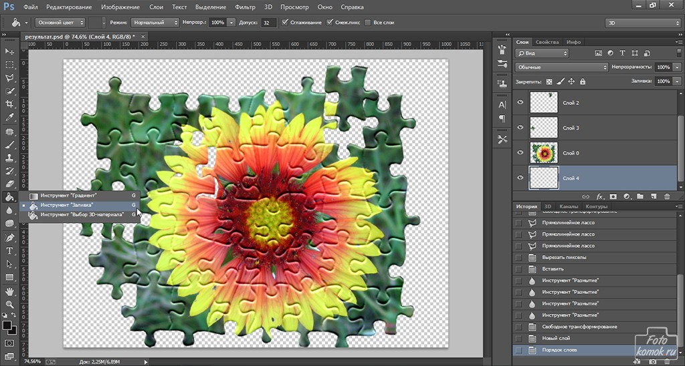Viewport: 685px width, 366px height.
Task: Open layer Непрозрачность dropdown arrow
Action: tap(677, 67)
